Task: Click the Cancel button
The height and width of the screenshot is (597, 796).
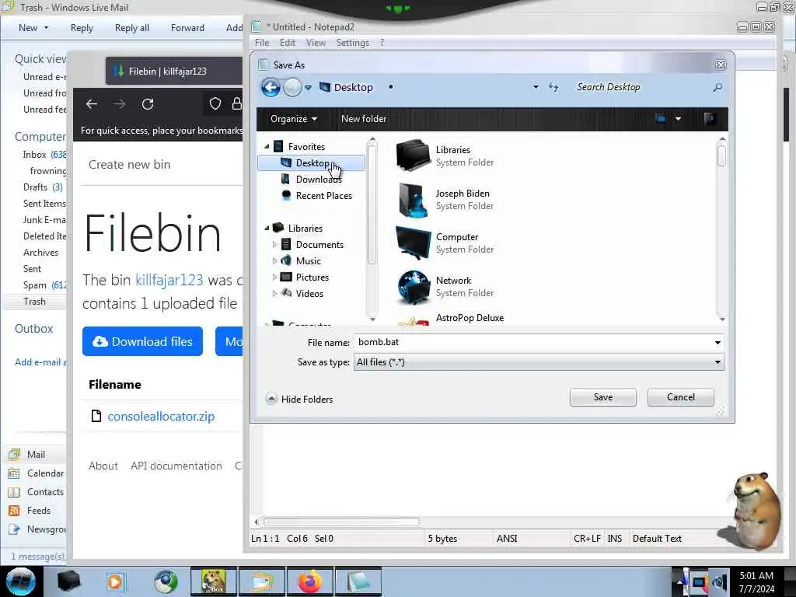Action: click(x=680, y=397)
